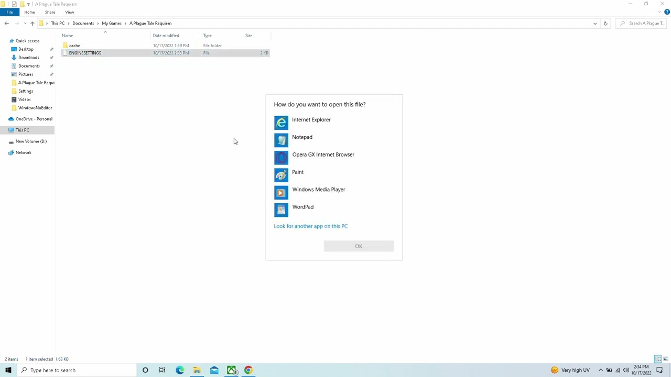Screen dimensions: 671x377
Task: Open OneDrive - Personal in the sidebar
Action: pos(34,119)
